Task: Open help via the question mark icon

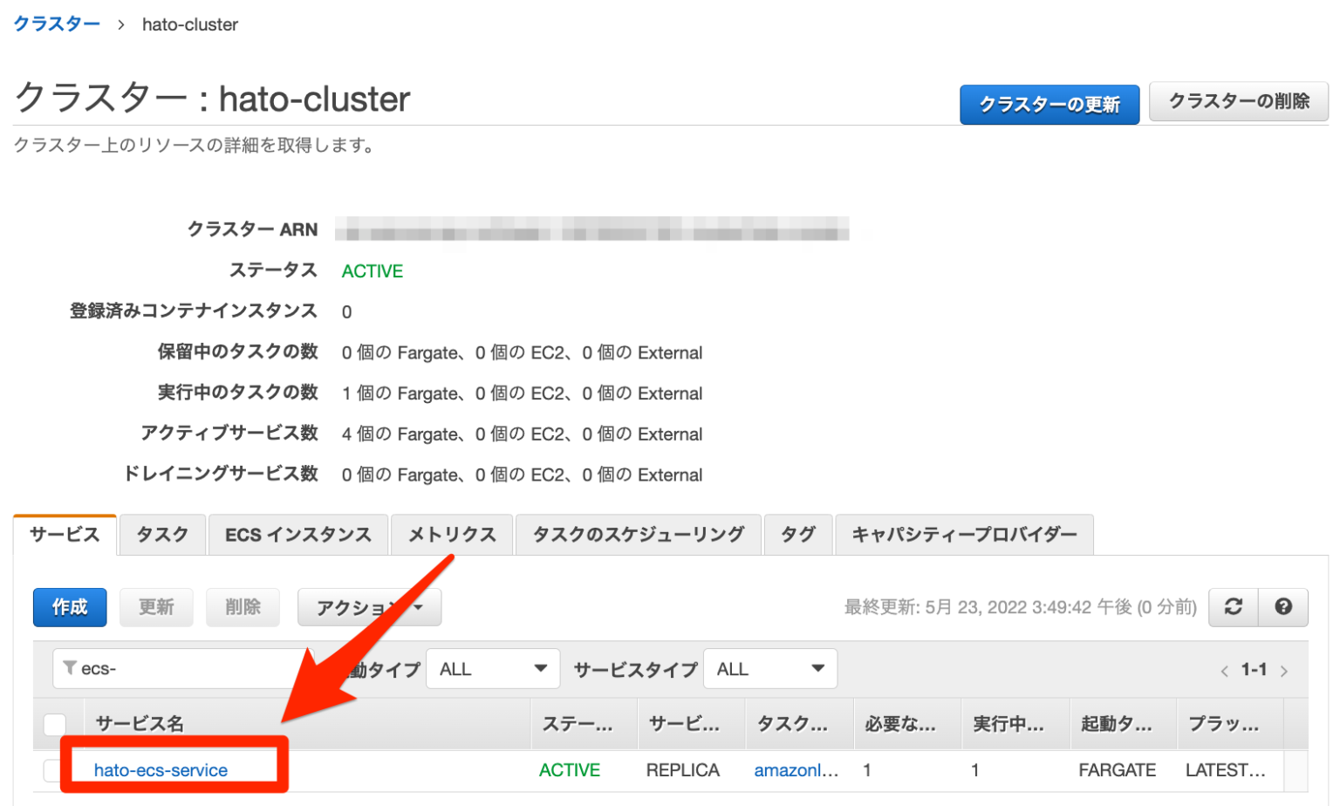Action: pos(1284,607)
